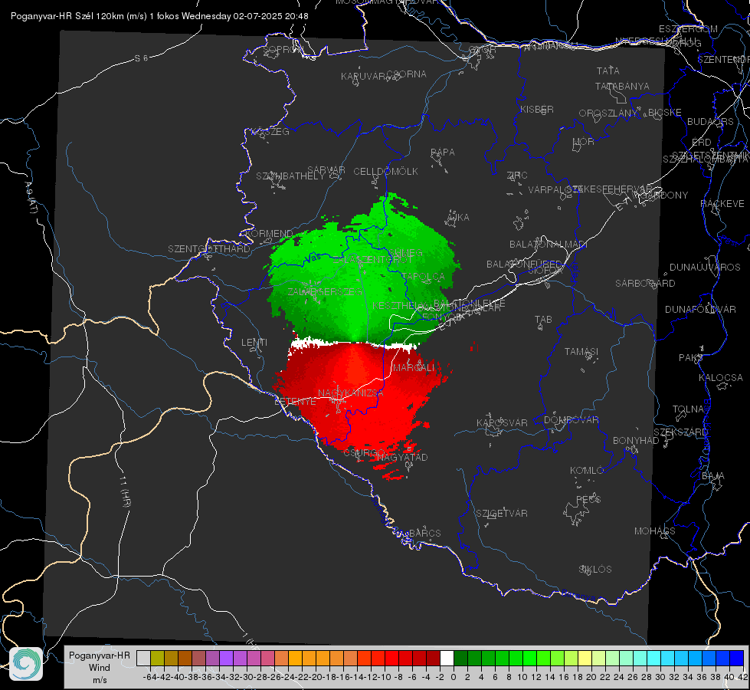This screenshot has height=690, width=750.
Task: Select the SZOMBATHELY town label
Action: coord(290,176)
